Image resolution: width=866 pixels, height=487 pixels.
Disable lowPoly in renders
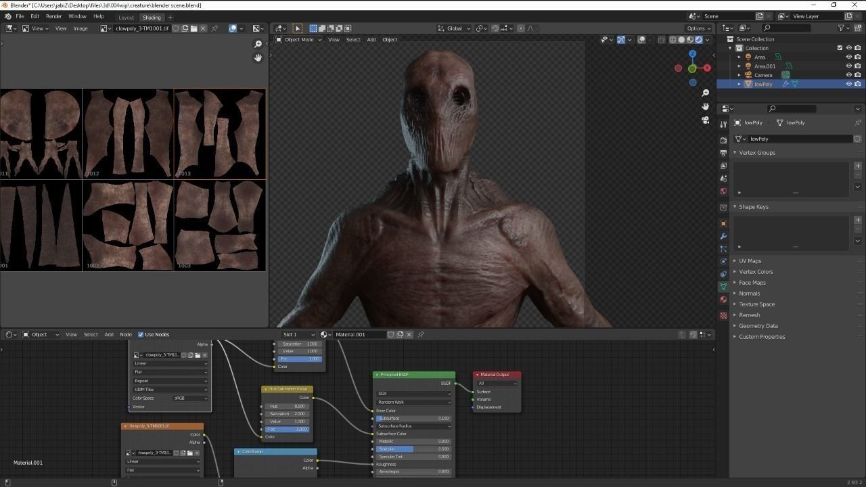(857, 84)
